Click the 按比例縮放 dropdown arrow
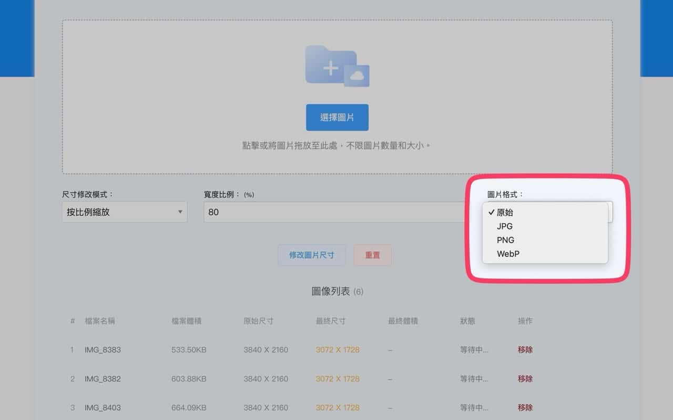Viewport: 673px width, 420px height. tap(180, 212)
